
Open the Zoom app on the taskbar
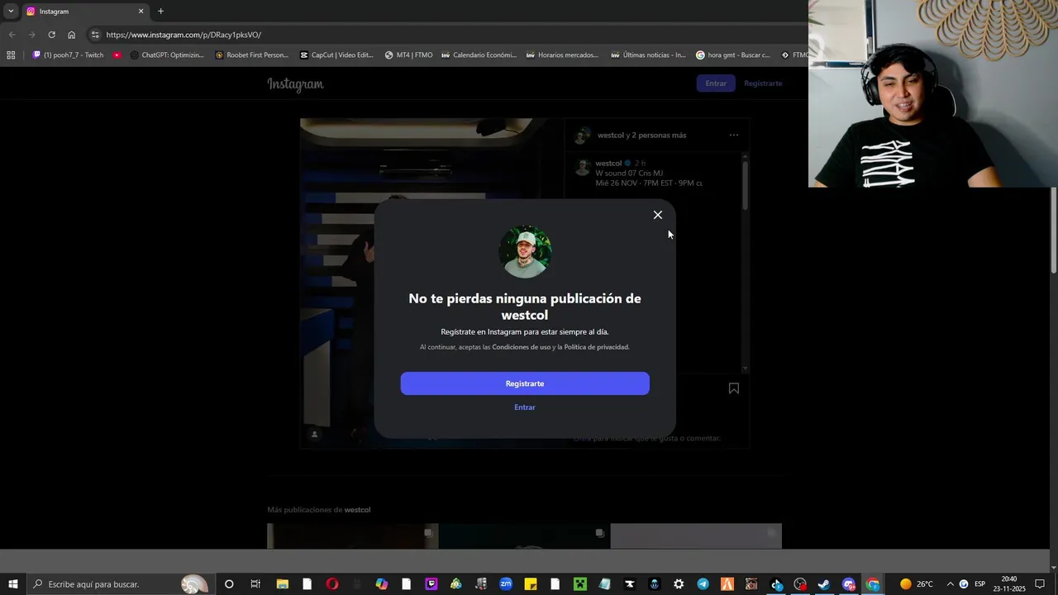tap(506, 584)
